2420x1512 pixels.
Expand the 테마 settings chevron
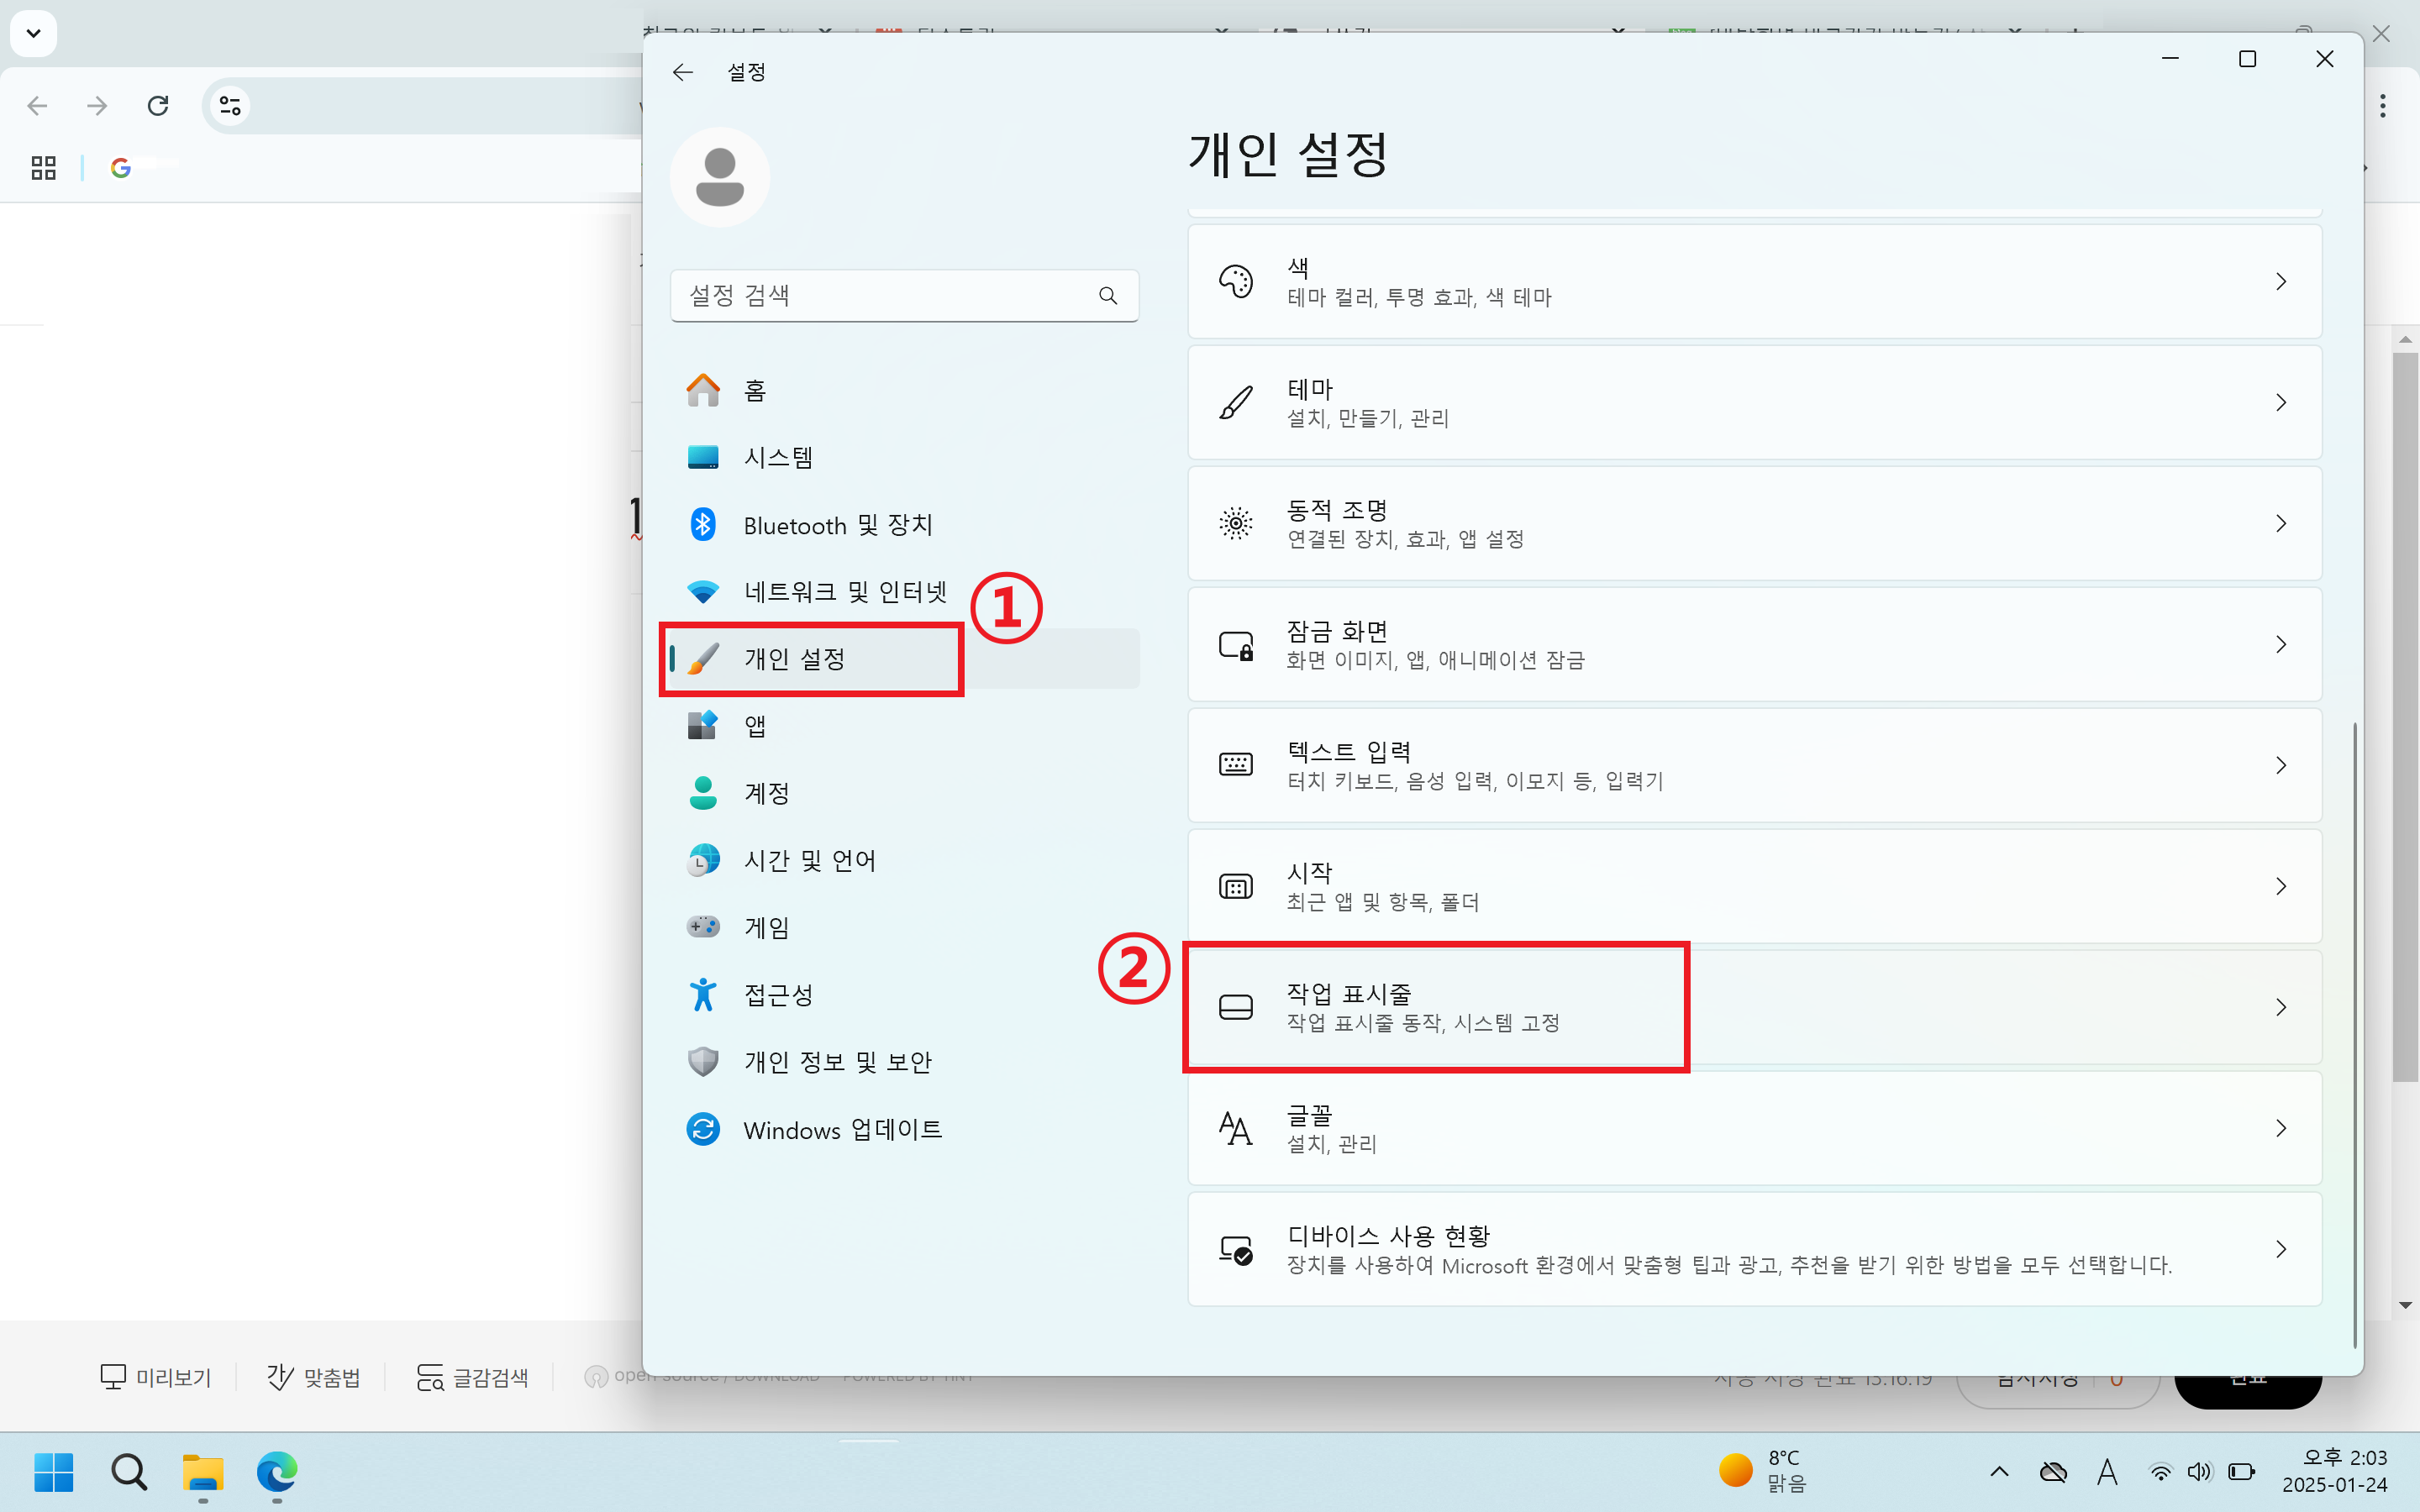pyautogui.click(x=2281, y=403)
